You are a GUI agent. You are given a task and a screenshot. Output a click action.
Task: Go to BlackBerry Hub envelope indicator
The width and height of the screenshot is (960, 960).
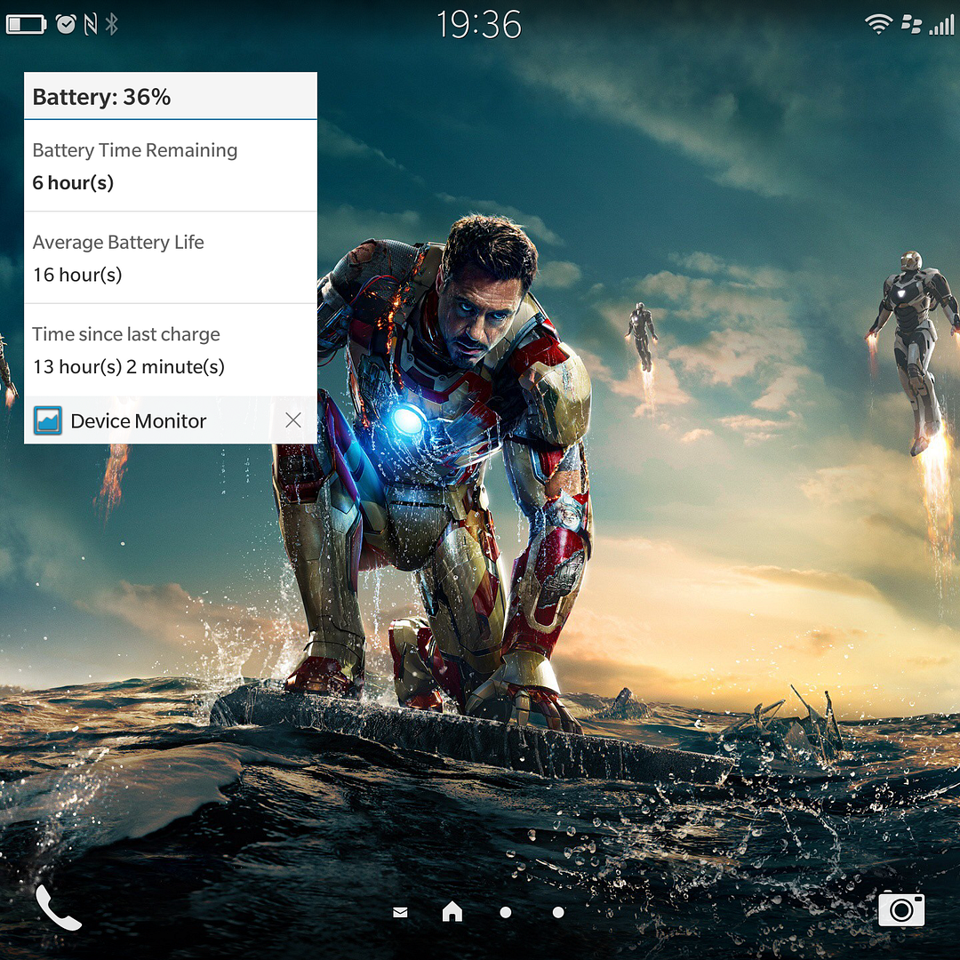click(x=400, y=912)
